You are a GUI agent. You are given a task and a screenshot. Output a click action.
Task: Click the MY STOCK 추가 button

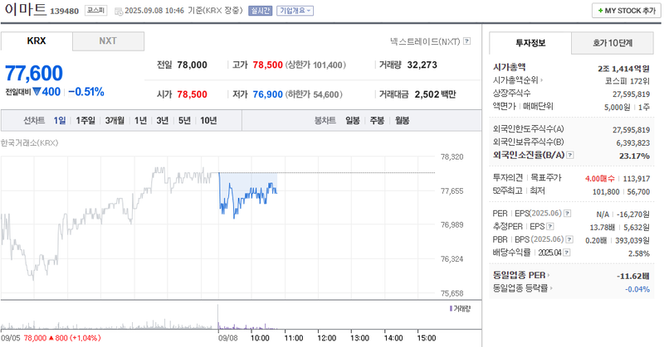point(627,11)
